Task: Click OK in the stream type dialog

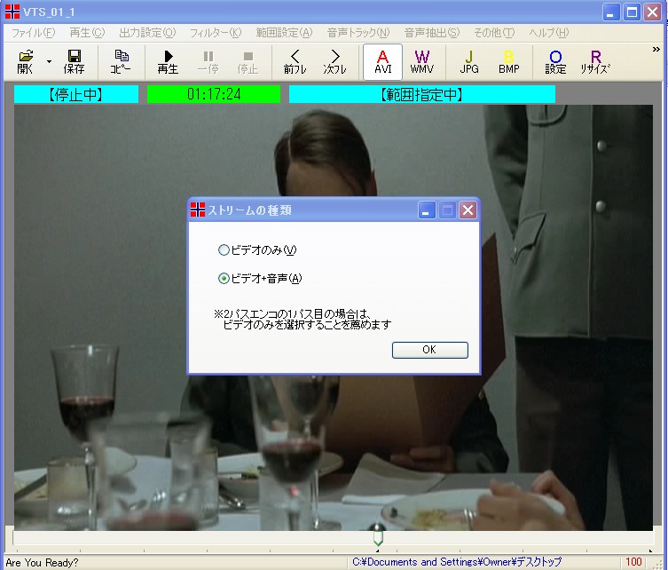Action: click(430, 350)
